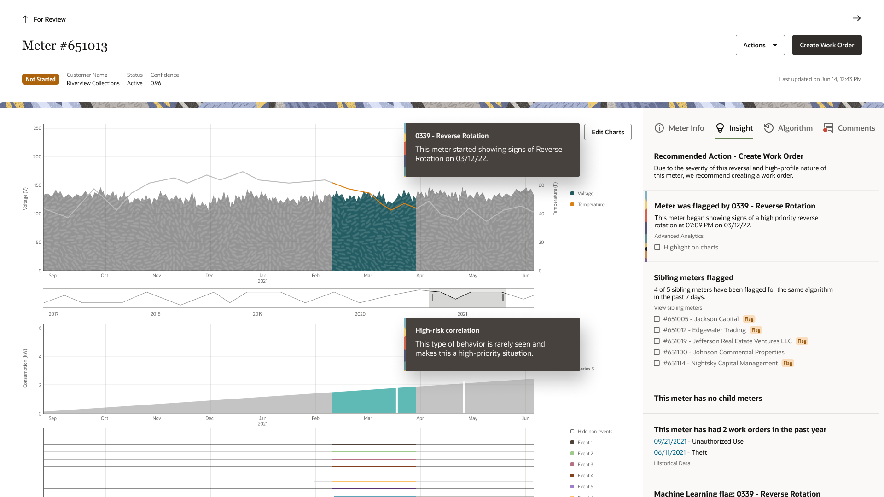
Task: Enable Highlight on charts checkbox
Action: pyautogui.click(x=657, y=247)
